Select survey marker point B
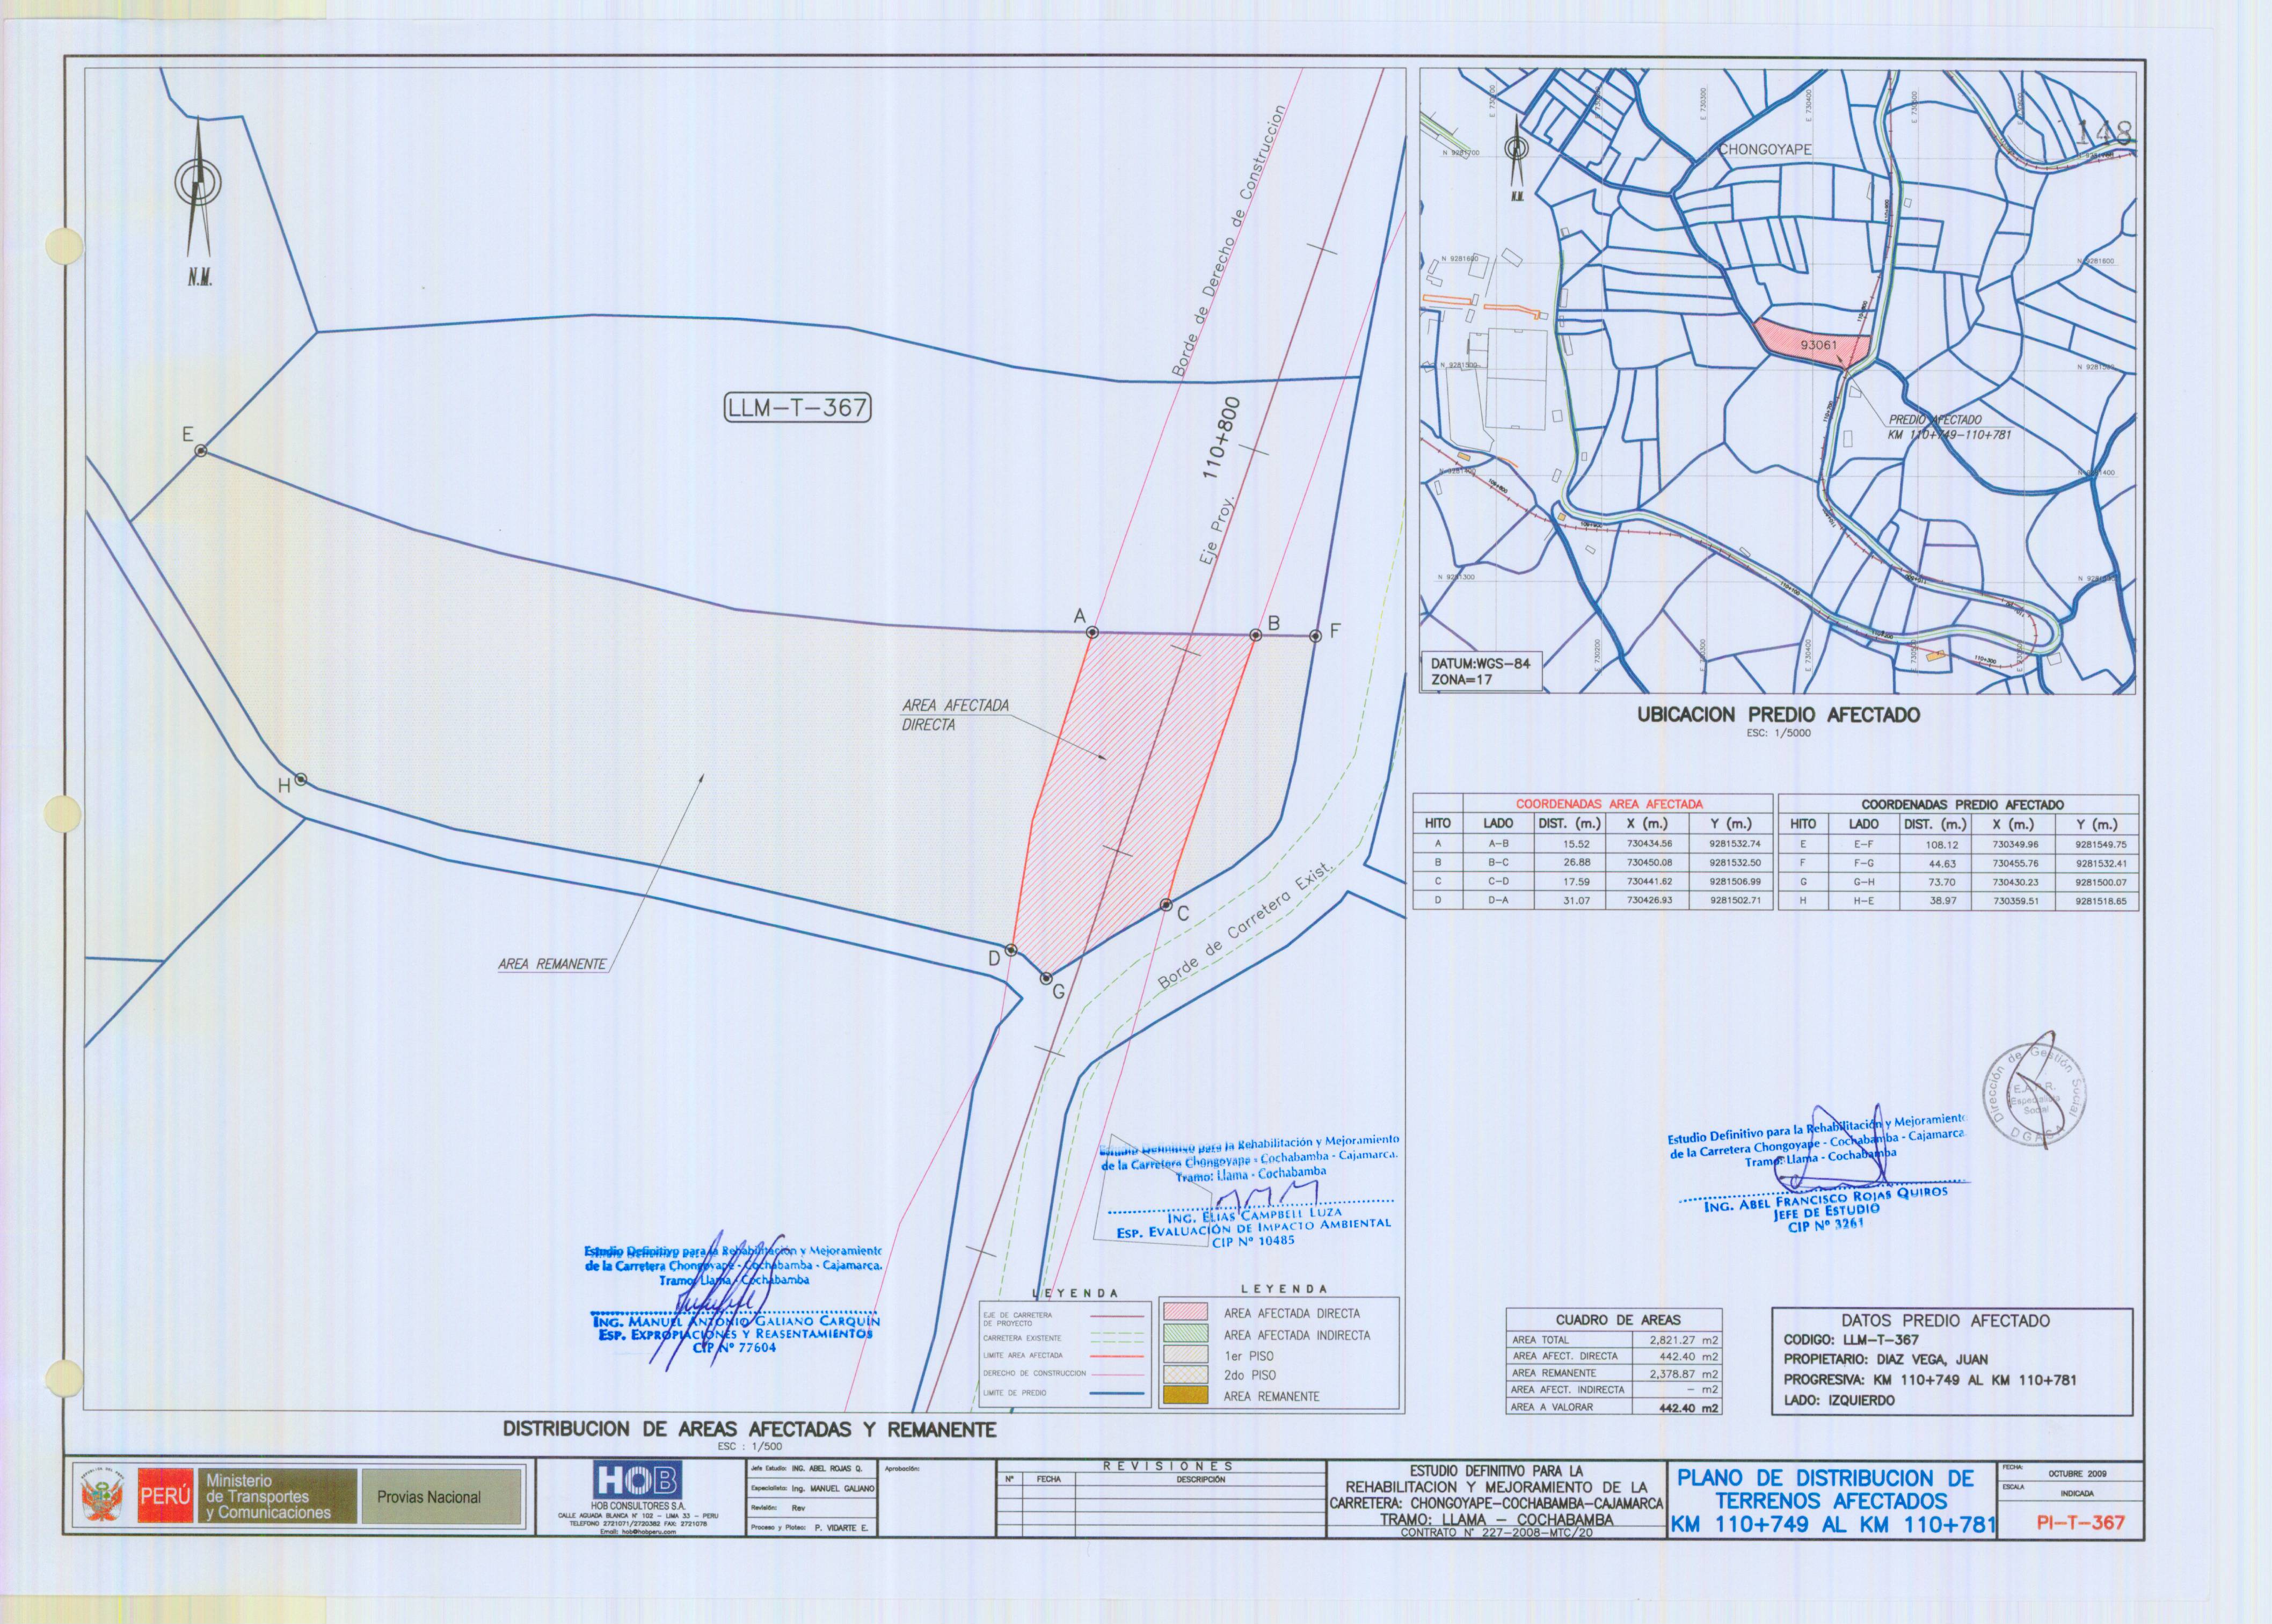Viewport: 2272px width, 1624px height. [1255, 635]
